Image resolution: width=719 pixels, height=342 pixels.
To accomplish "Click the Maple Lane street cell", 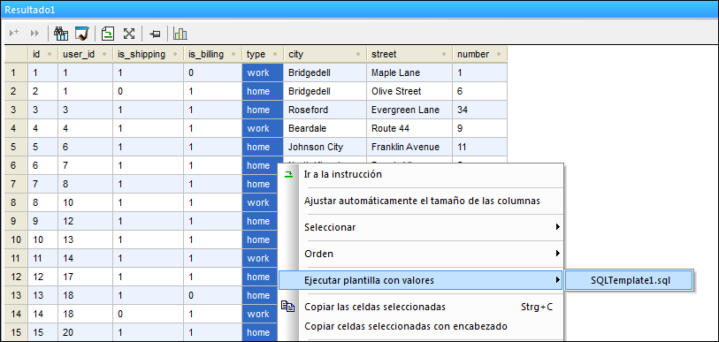I will pos(409,72).
